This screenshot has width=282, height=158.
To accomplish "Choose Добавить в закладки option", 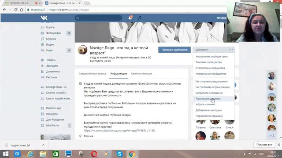I will click(x=208, y=110).
